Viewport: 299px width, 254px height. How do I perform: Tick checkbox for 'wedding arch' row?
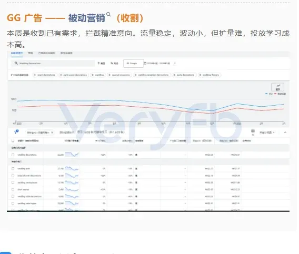[13, 169]
